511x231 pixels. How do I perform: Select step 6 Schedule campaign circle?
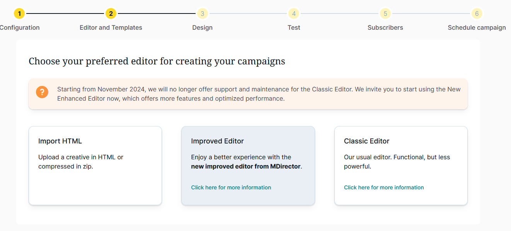point(477,14)
